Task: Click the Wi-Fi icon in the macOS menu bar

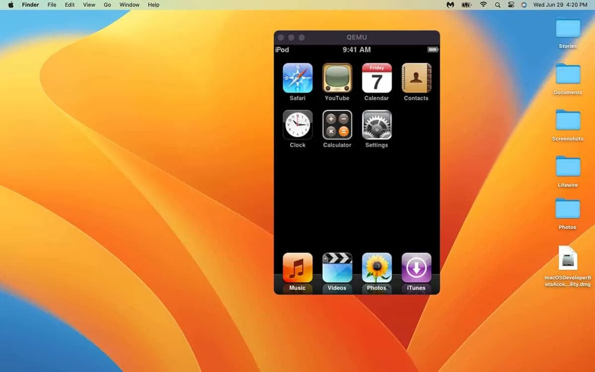Action: pos(483,4)
